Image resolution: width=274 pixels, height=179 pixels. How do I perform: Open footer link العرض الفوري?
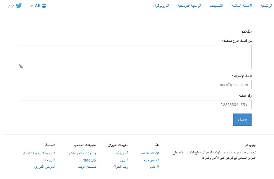coord(45,167)
